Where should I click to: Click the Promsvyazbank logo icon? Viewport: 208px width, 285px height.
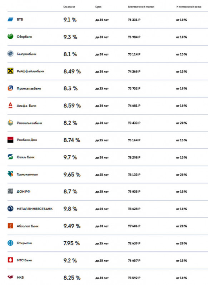(10, 88)
